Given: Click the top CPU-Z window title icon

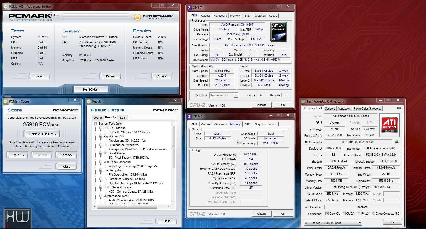Looking at the screenshot, I should click(x=189, y=7).
